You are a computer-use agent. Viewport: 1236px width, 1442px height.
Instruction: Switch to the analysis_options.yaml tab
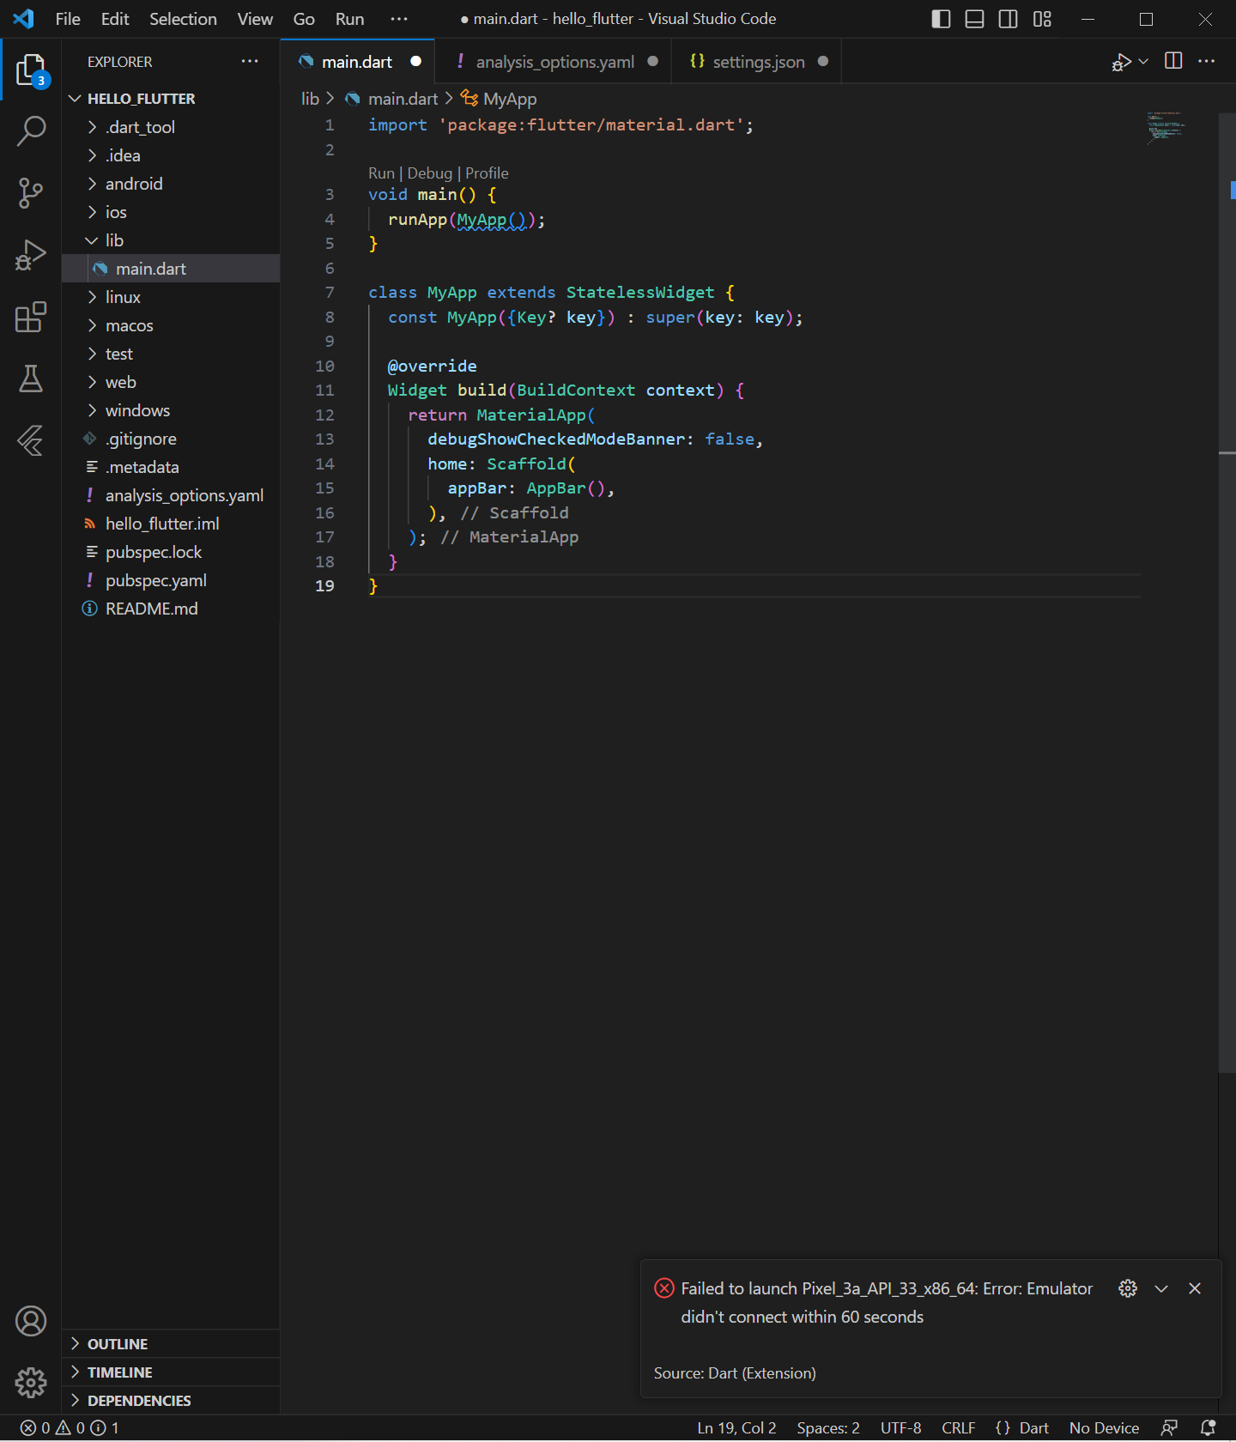(x=555, y=62)
